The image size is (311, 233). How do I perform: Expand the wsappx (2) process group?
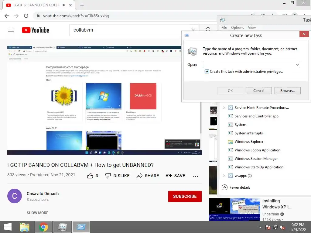click(x=224, y=176)
